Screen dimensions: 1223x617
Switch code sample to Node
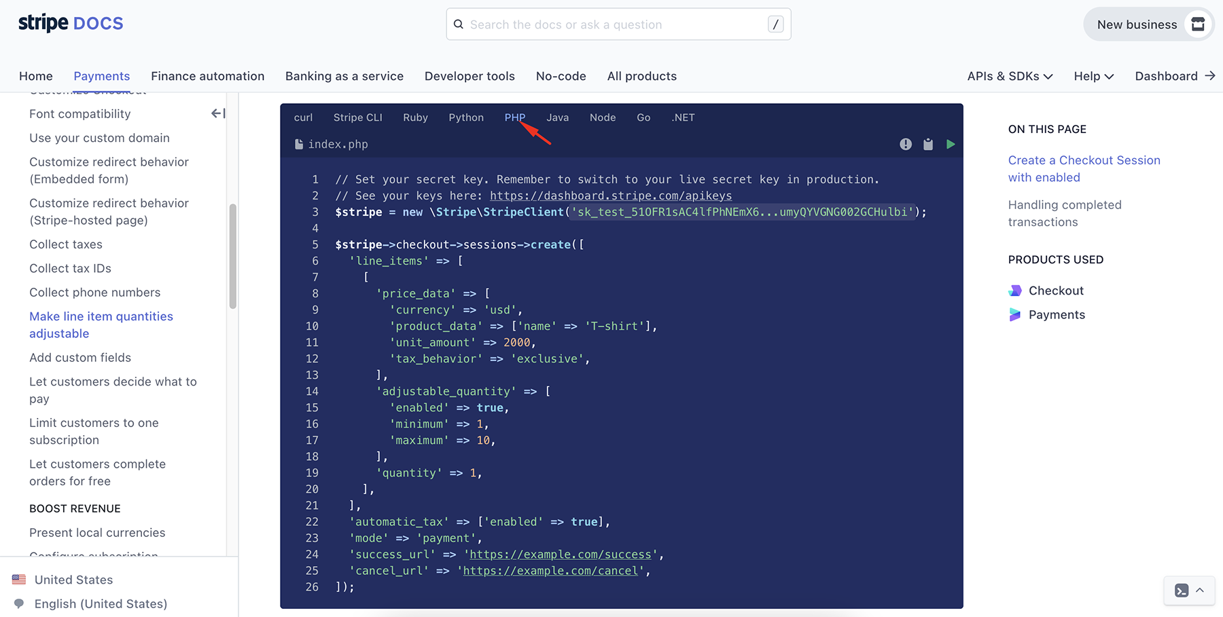(603, 117)
